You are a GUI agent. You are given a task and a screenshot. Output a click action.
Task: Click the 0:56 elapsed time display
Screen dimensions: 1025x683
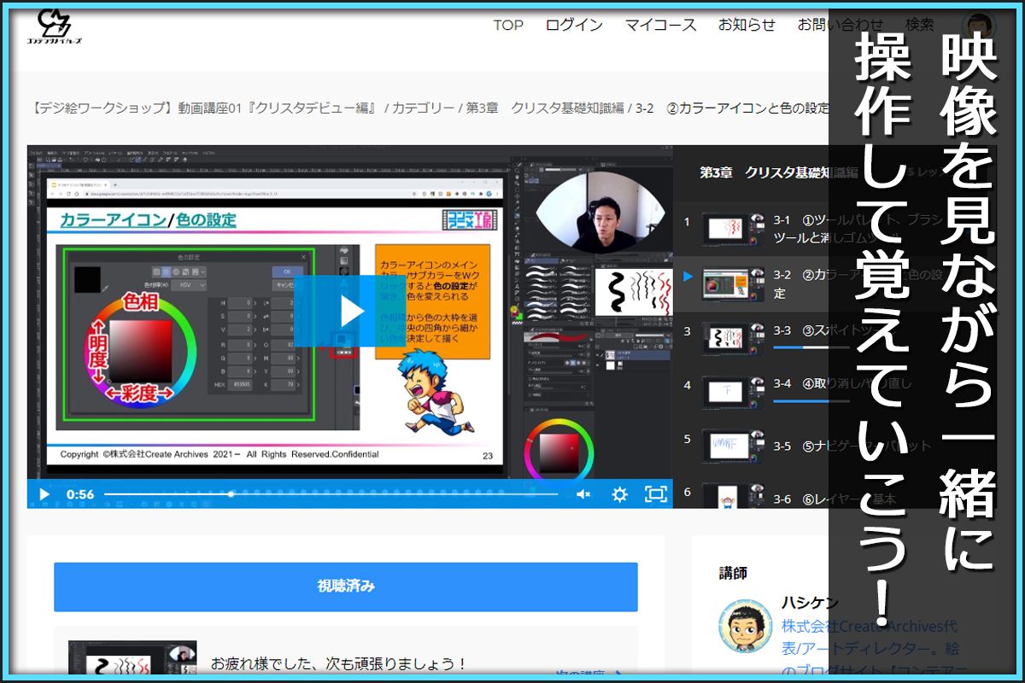coord(80,494)
